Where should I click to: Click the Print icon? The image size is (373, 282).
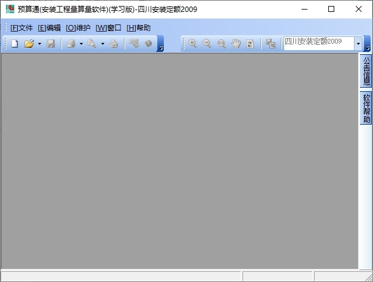[70, 44]
